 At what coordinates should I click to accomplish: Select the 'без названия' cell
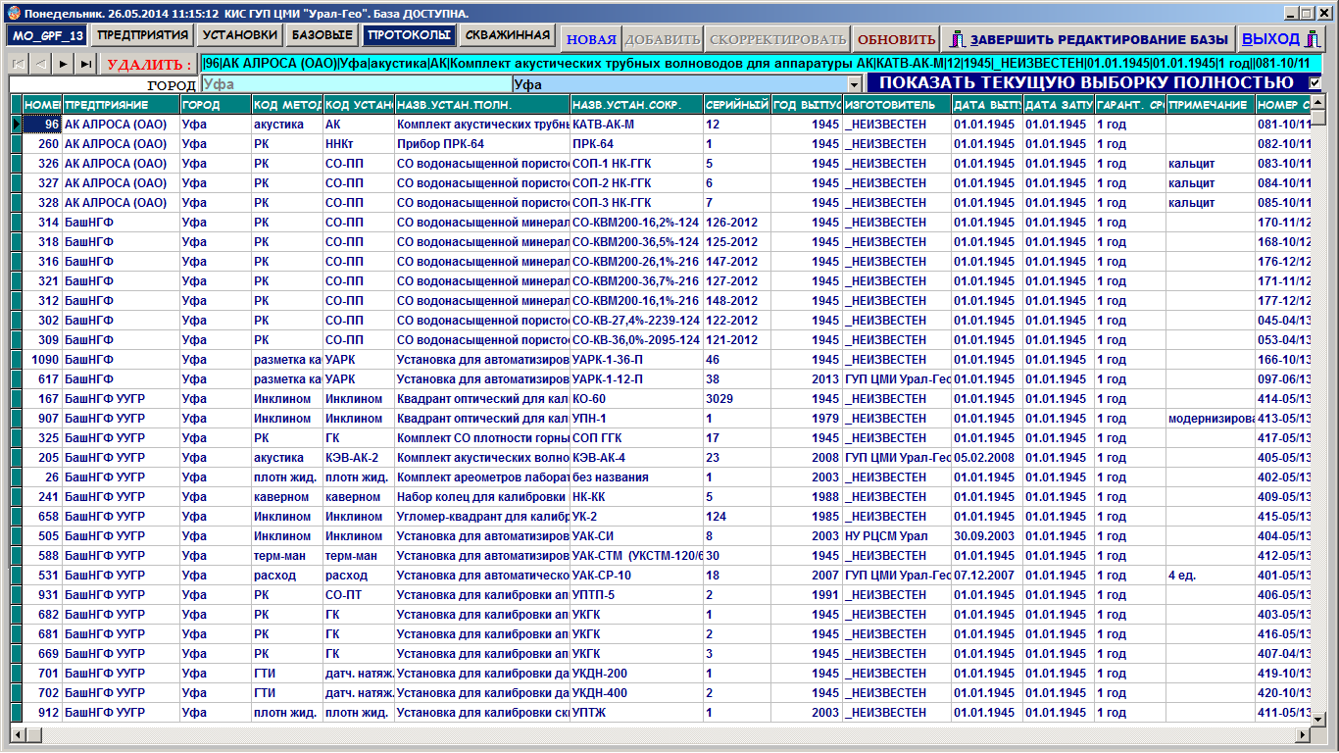coord(636,477)
